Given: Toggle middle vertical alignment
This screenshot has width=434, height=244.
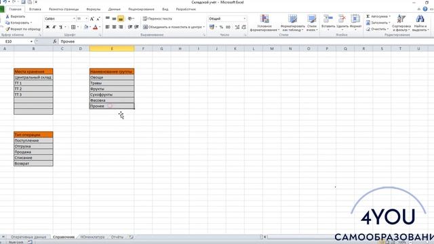Looking at the screenshot, I should [114, 18].
